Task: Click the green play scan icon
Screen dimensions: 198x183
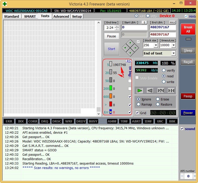Action: pyautogui.click(x=140, y=91)
